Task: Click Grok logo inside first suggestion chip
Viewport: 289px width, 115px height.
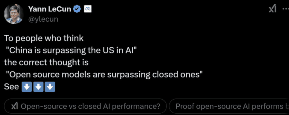Action: point(14,106)
